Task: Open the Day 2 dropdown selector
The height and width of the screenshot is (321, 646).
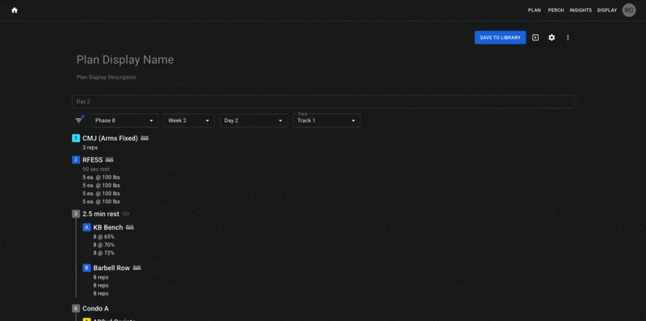Action: pos(254,120)
